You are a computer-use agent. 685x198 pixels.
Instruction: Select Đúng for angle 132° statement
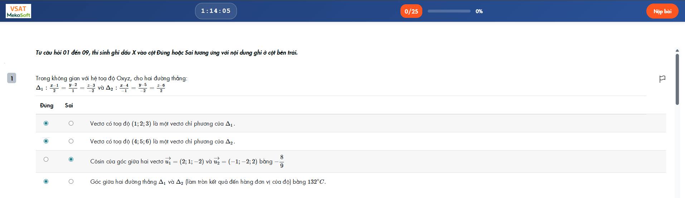[46, 182]
